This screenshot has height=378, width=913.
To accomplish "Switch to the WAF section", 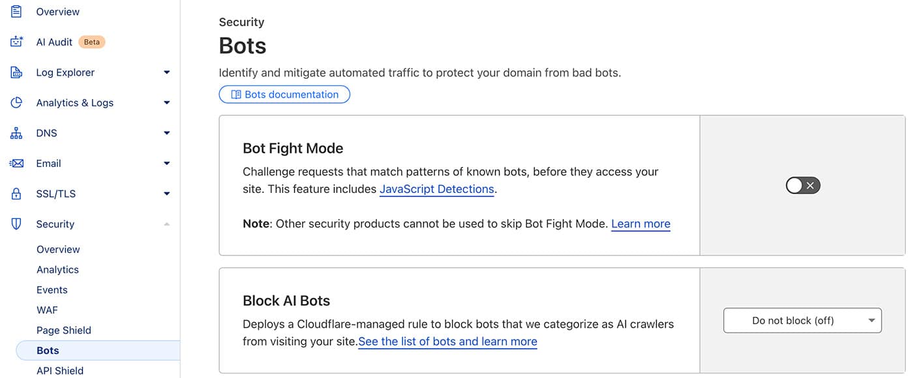I will (x=47, y=310).
